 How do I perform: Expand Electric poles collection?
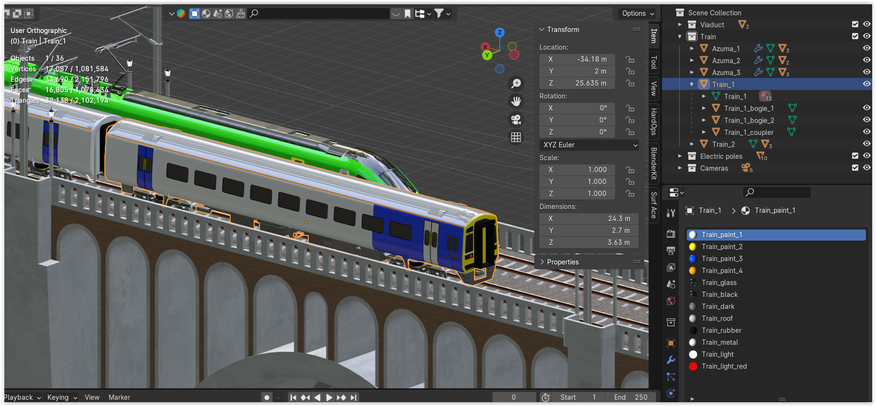(680, 156)
